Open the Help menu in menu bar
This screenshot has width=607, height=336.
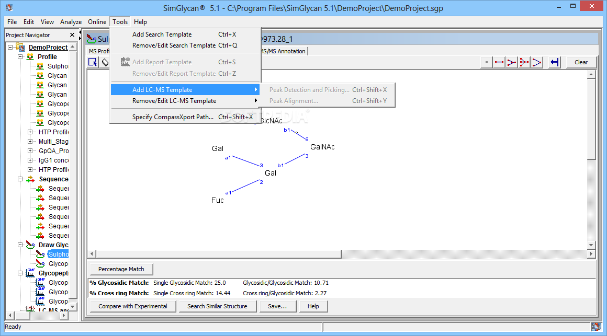[x=141, y=22]
